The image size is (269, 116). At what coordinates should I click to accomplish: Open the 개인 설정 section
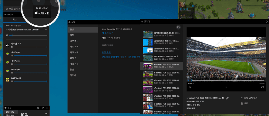tap(83, 52)
